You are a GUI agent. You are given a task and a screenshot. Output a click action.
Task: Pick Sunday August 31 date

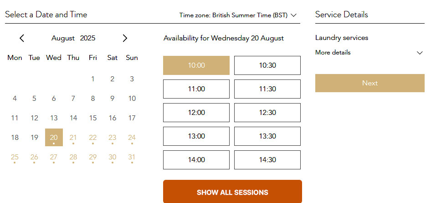click(x=132, y=158)
